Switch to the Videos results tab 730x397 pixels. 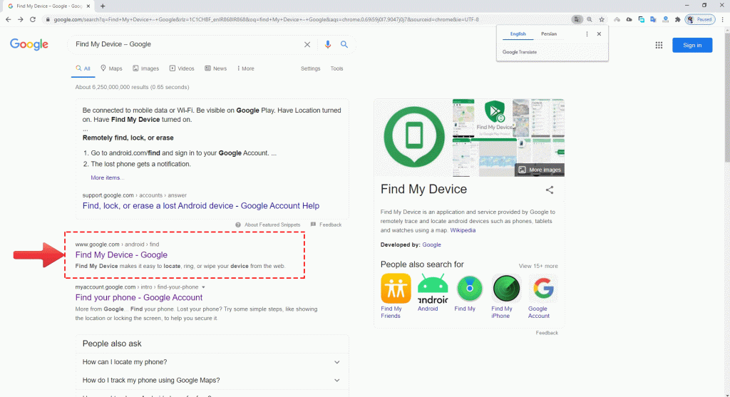click(182, 68)
